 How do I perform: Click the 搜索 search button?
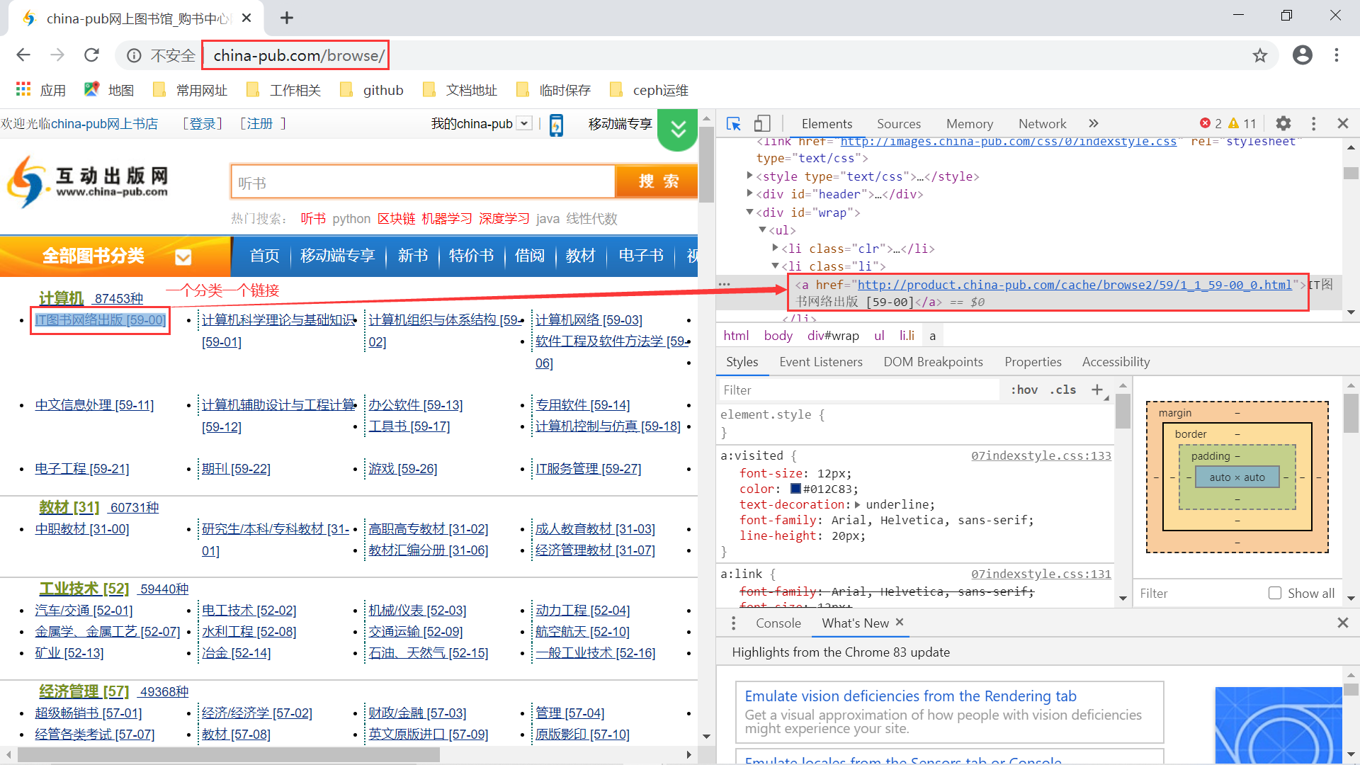657,182
